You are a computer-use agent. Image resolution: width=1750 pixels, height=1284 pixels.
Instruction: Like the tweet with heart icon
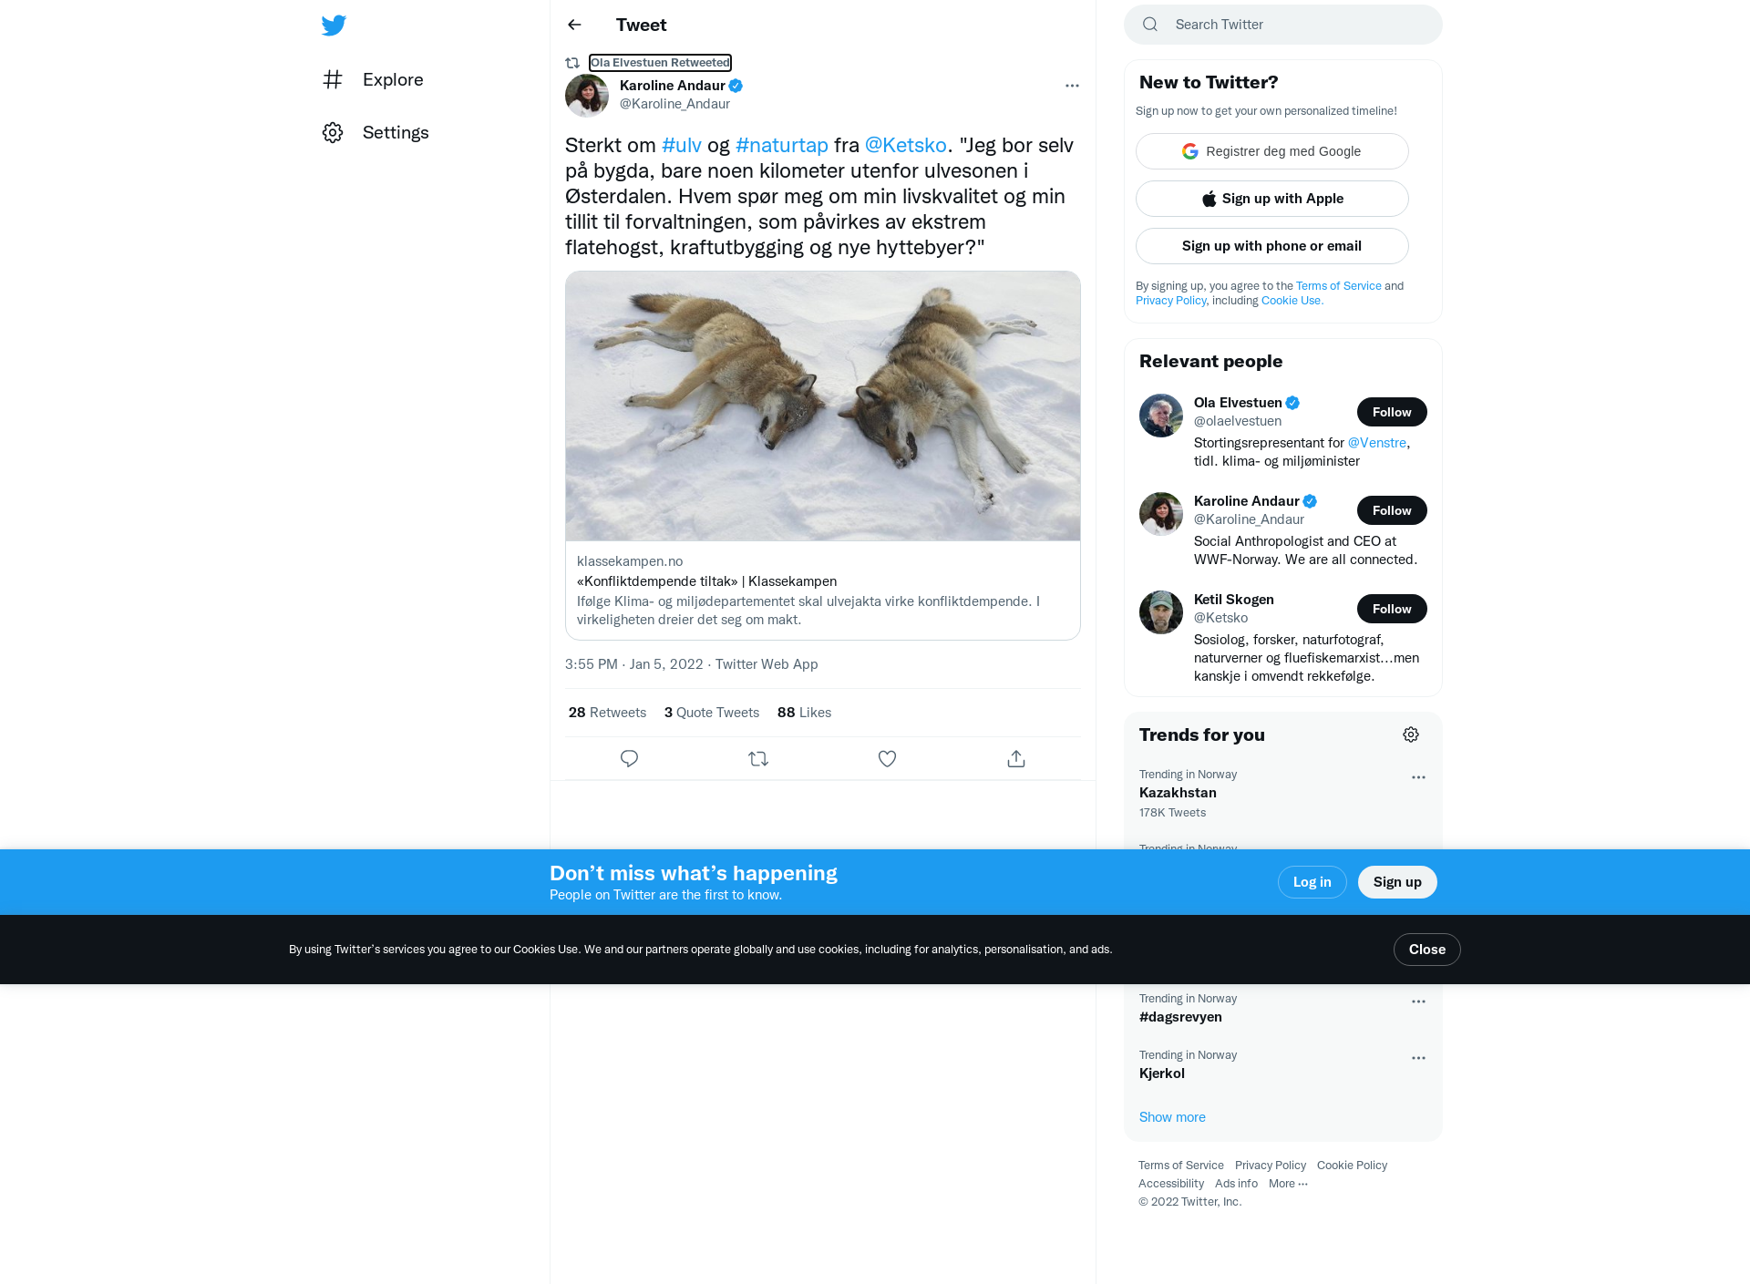pyautogui.click(x=887, y=758)
